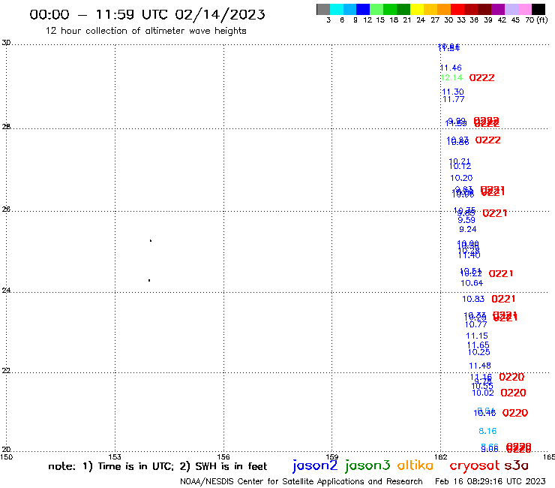Click the jason2 satellite legend label

(315, 465)
